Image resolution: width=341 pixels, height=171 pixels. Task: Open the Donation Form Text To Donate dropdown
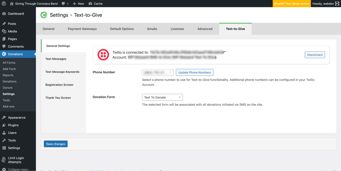tap(162, 97)
